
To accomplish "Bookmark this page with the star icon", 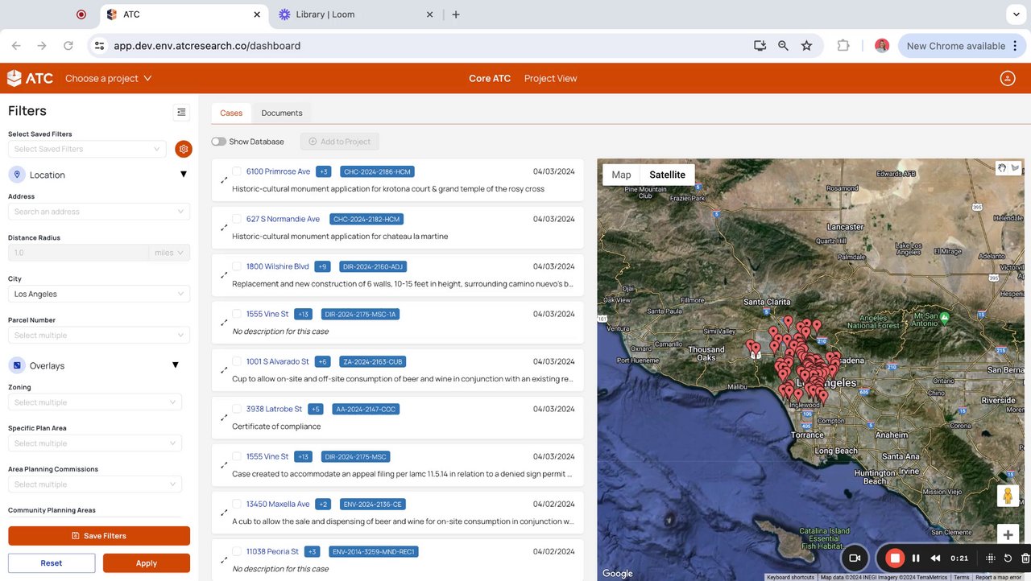I will pos(806,46).
